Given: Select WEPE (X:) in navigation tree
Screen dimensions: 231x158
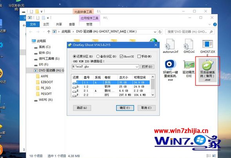Looking at the screenshot, I should click(x=43, y=100).
